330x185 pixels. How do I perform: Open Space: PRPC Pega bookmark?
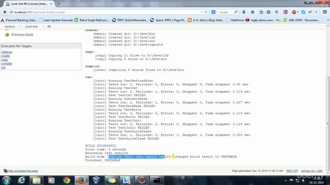pyautogui.click(x=168, y=20)
